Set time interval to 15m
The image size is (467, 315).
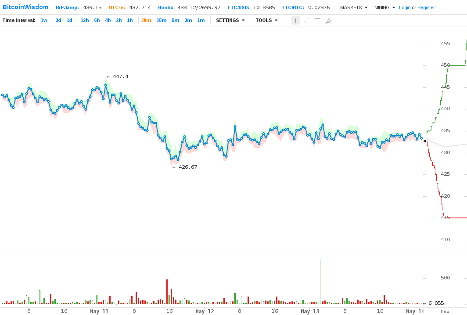click(161, 21)
